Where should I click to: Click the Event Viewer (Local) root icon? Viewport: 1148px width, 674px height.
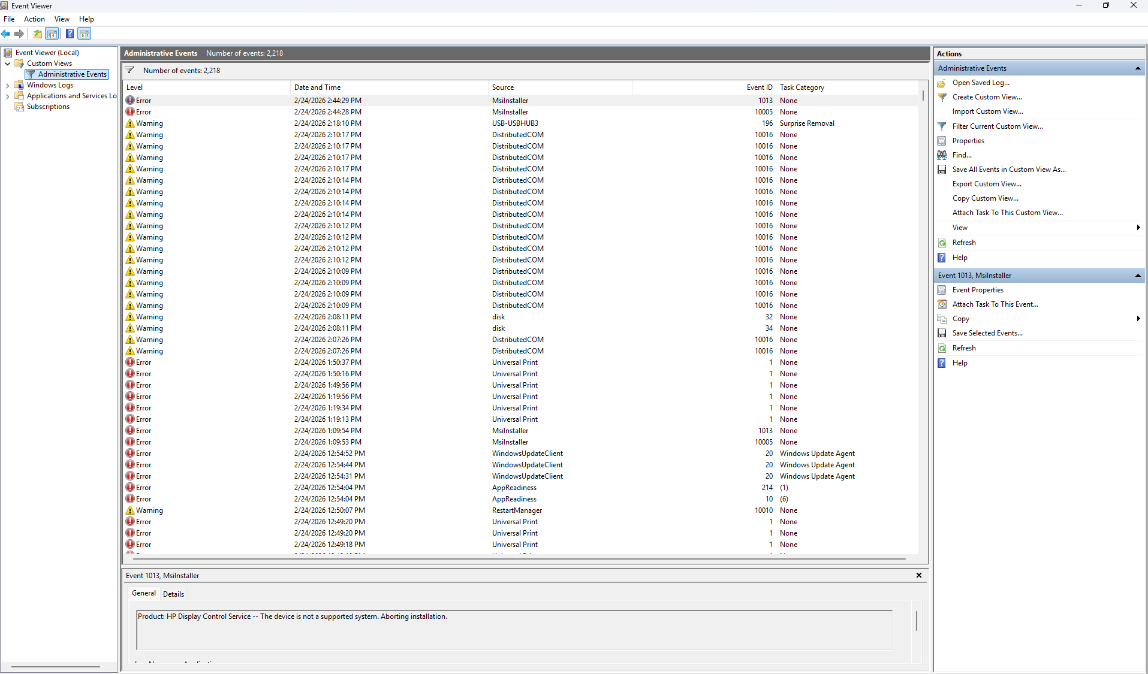8,53
